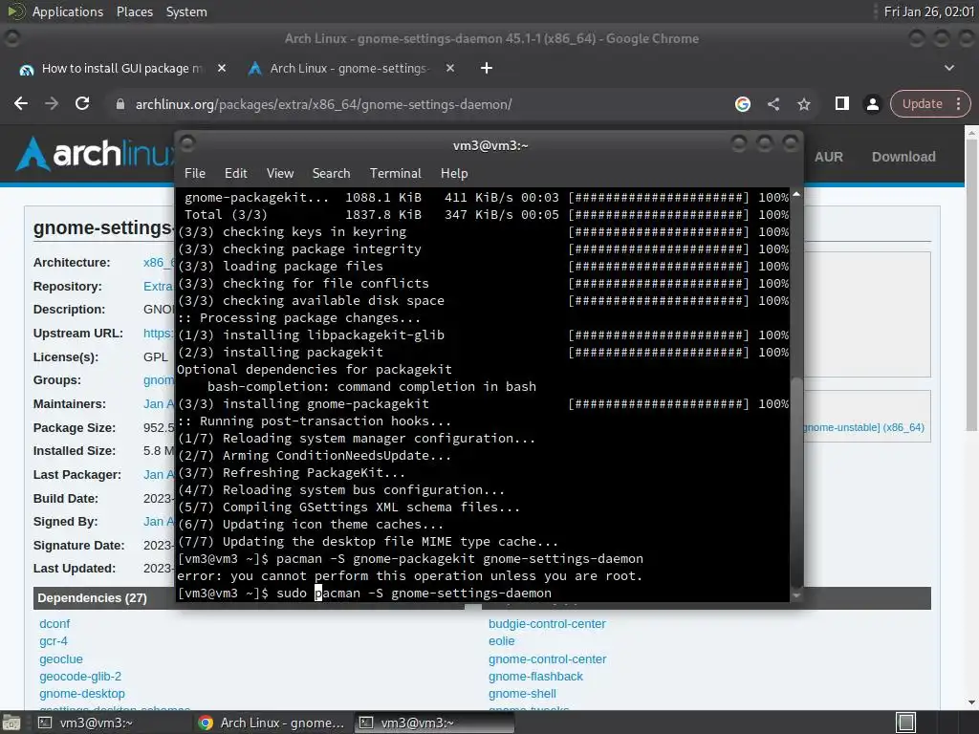Show desktop from taskbar icon
979x734 pixels.
(11, 723)
